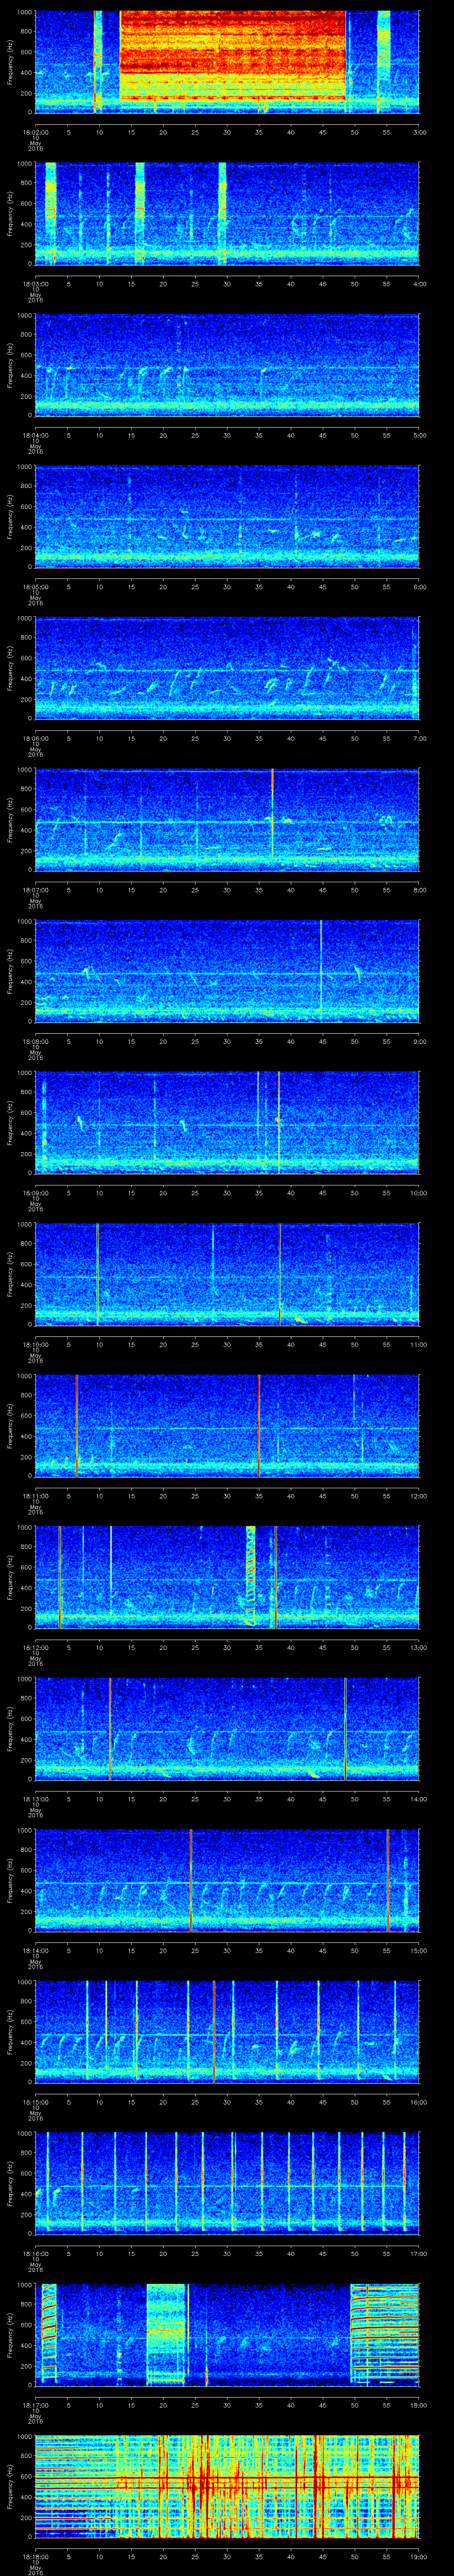This screenshot has height=2576, width=454.
Task: Click the 18:10:00 time label
Action: 35,1344
